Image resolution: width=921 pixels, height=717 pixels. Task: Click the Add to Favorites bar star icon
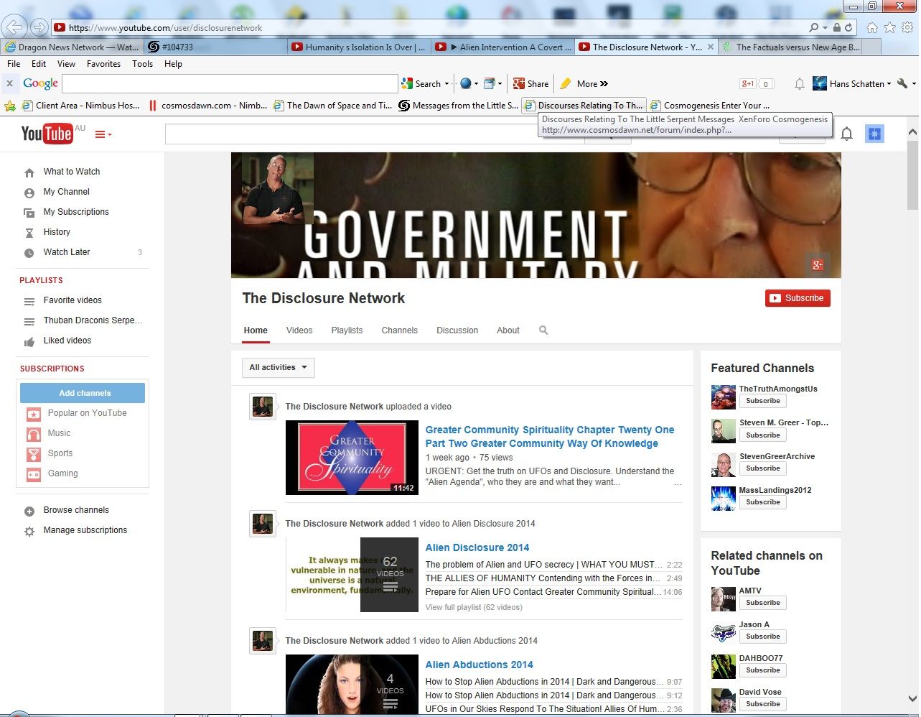click(x=10, y=106)
